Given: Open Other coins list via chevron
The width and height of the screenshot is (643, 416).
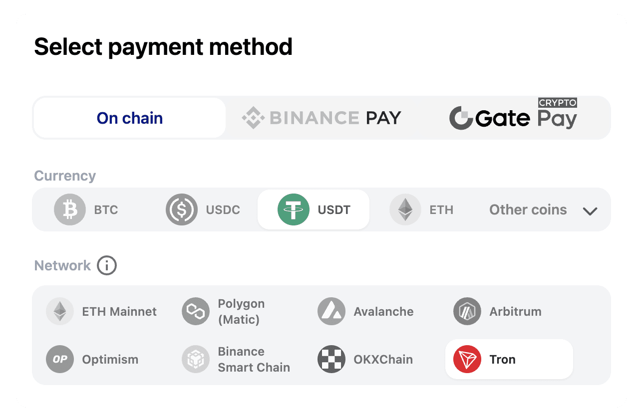Looking at the screenshot, I should pyautogui.click(x=590, y=211).
